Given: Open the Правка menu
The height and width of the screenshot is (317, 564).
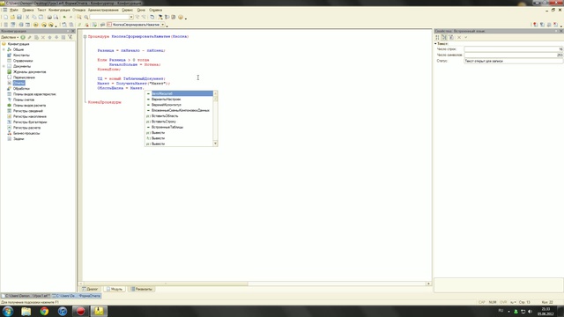Looking at the screenshot, I should 27,10.
